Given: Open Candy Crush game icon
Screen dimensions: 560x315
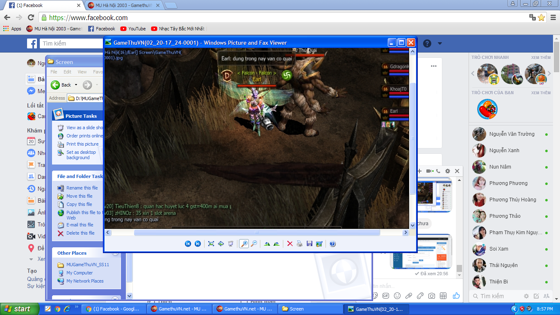Looking at the screenshot, I should click(x=487, y=109).
